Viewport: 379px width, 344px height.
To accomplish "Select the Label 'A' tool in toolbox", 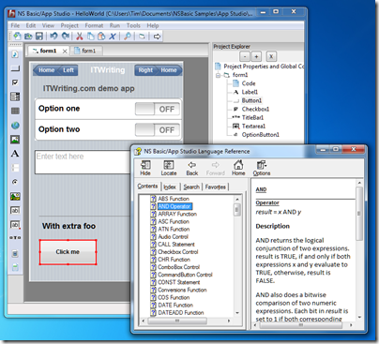I will coord(15,154).
